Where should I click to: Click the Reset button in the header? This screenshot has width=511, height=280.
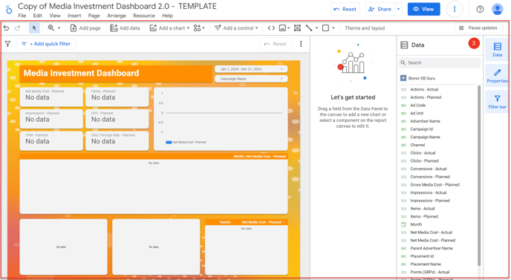point(345,9)
